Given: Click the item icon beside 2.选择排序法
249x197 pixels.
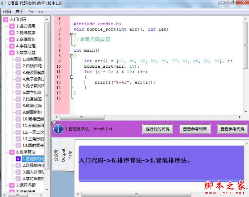Looking at the screenshot, I should click(18, 166).
